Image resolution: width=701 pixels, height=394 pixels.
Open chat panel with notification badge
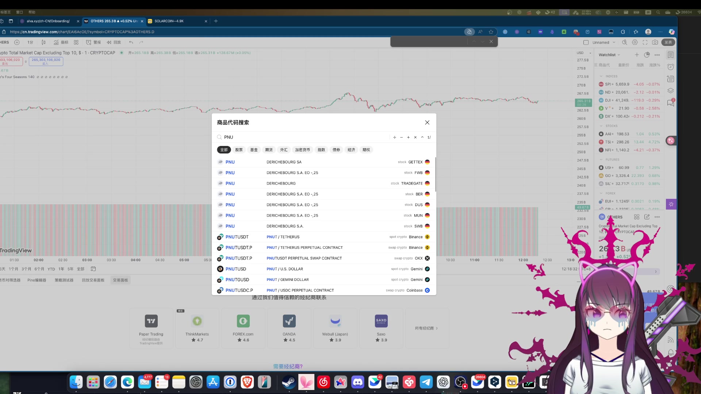click(671, 103)
